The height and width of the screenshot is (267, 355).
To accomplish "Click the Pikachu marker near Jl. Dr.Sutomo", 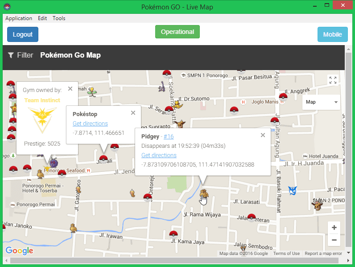I will pos(178,105).
